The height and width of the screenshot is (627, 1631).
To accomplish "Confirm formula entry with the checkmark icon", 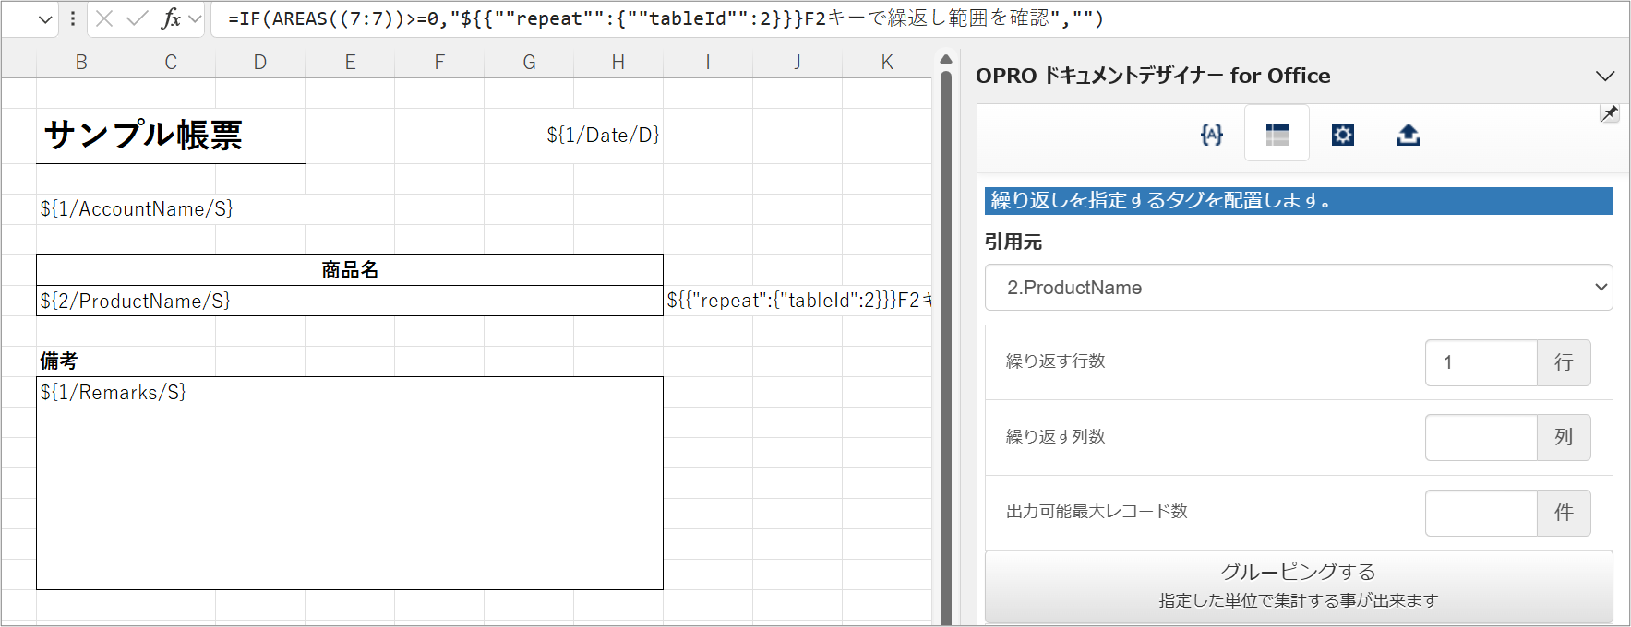I will (137, 18).
